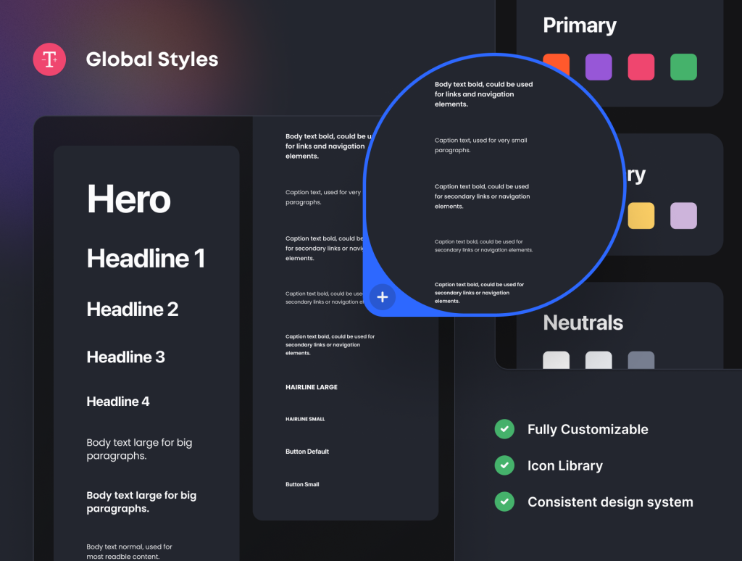Viewport: 742px width, 561px height.
Task: Click the Headline 3 text style
Action: (x=126, y=357)
